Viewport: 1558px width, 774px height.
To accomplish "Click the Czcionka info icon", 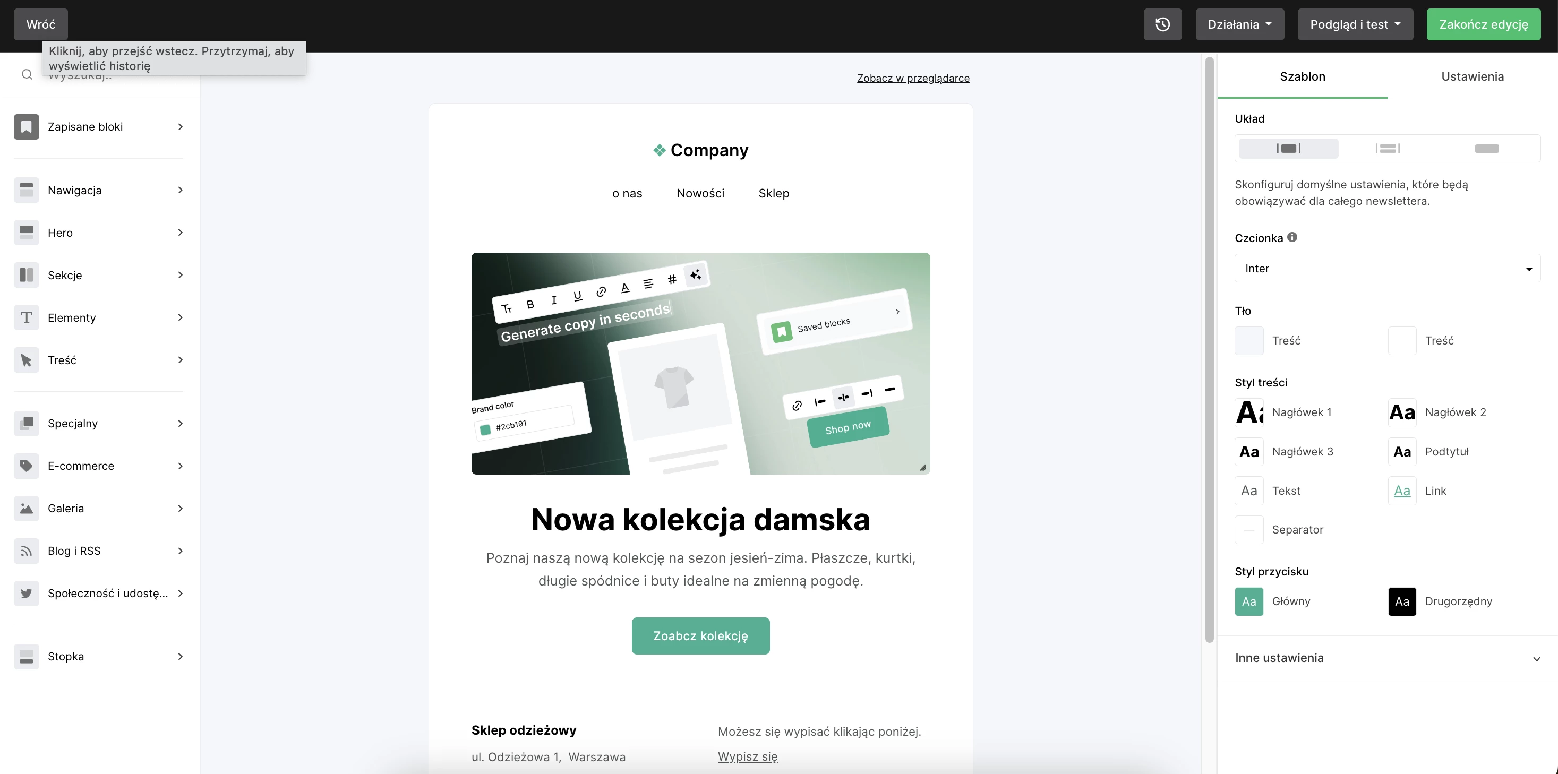I will (1292, 237).
